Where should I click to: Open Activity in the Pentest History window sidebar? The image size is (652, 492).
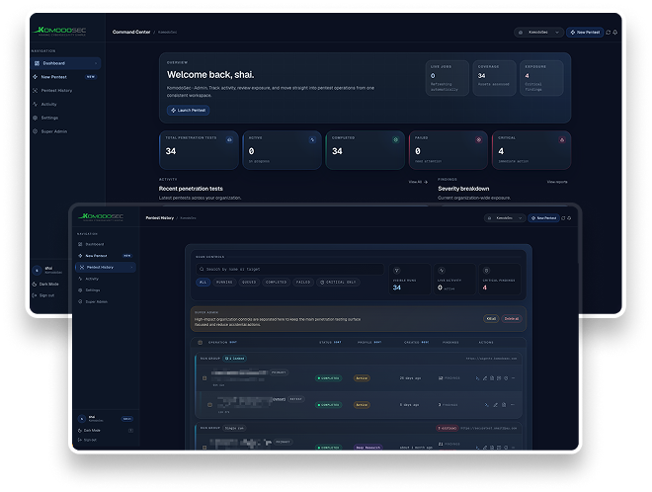point(89,279)
